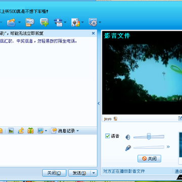Uncheck the 语音 voice checkbox

(x=107, y=136)
